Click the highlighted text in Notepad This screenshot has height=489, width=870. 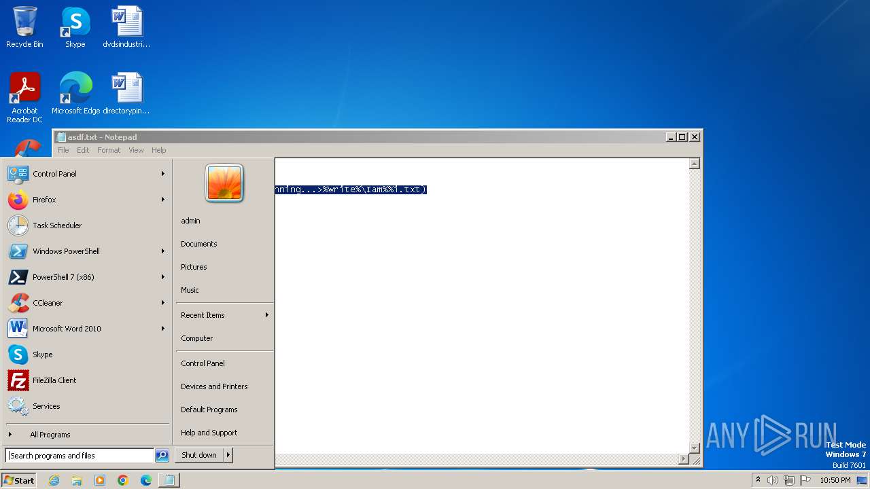coord(351,189)
